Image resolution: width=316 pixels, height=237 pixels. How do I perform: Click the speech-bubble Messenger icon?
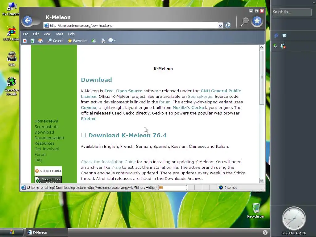coord(110,40)
